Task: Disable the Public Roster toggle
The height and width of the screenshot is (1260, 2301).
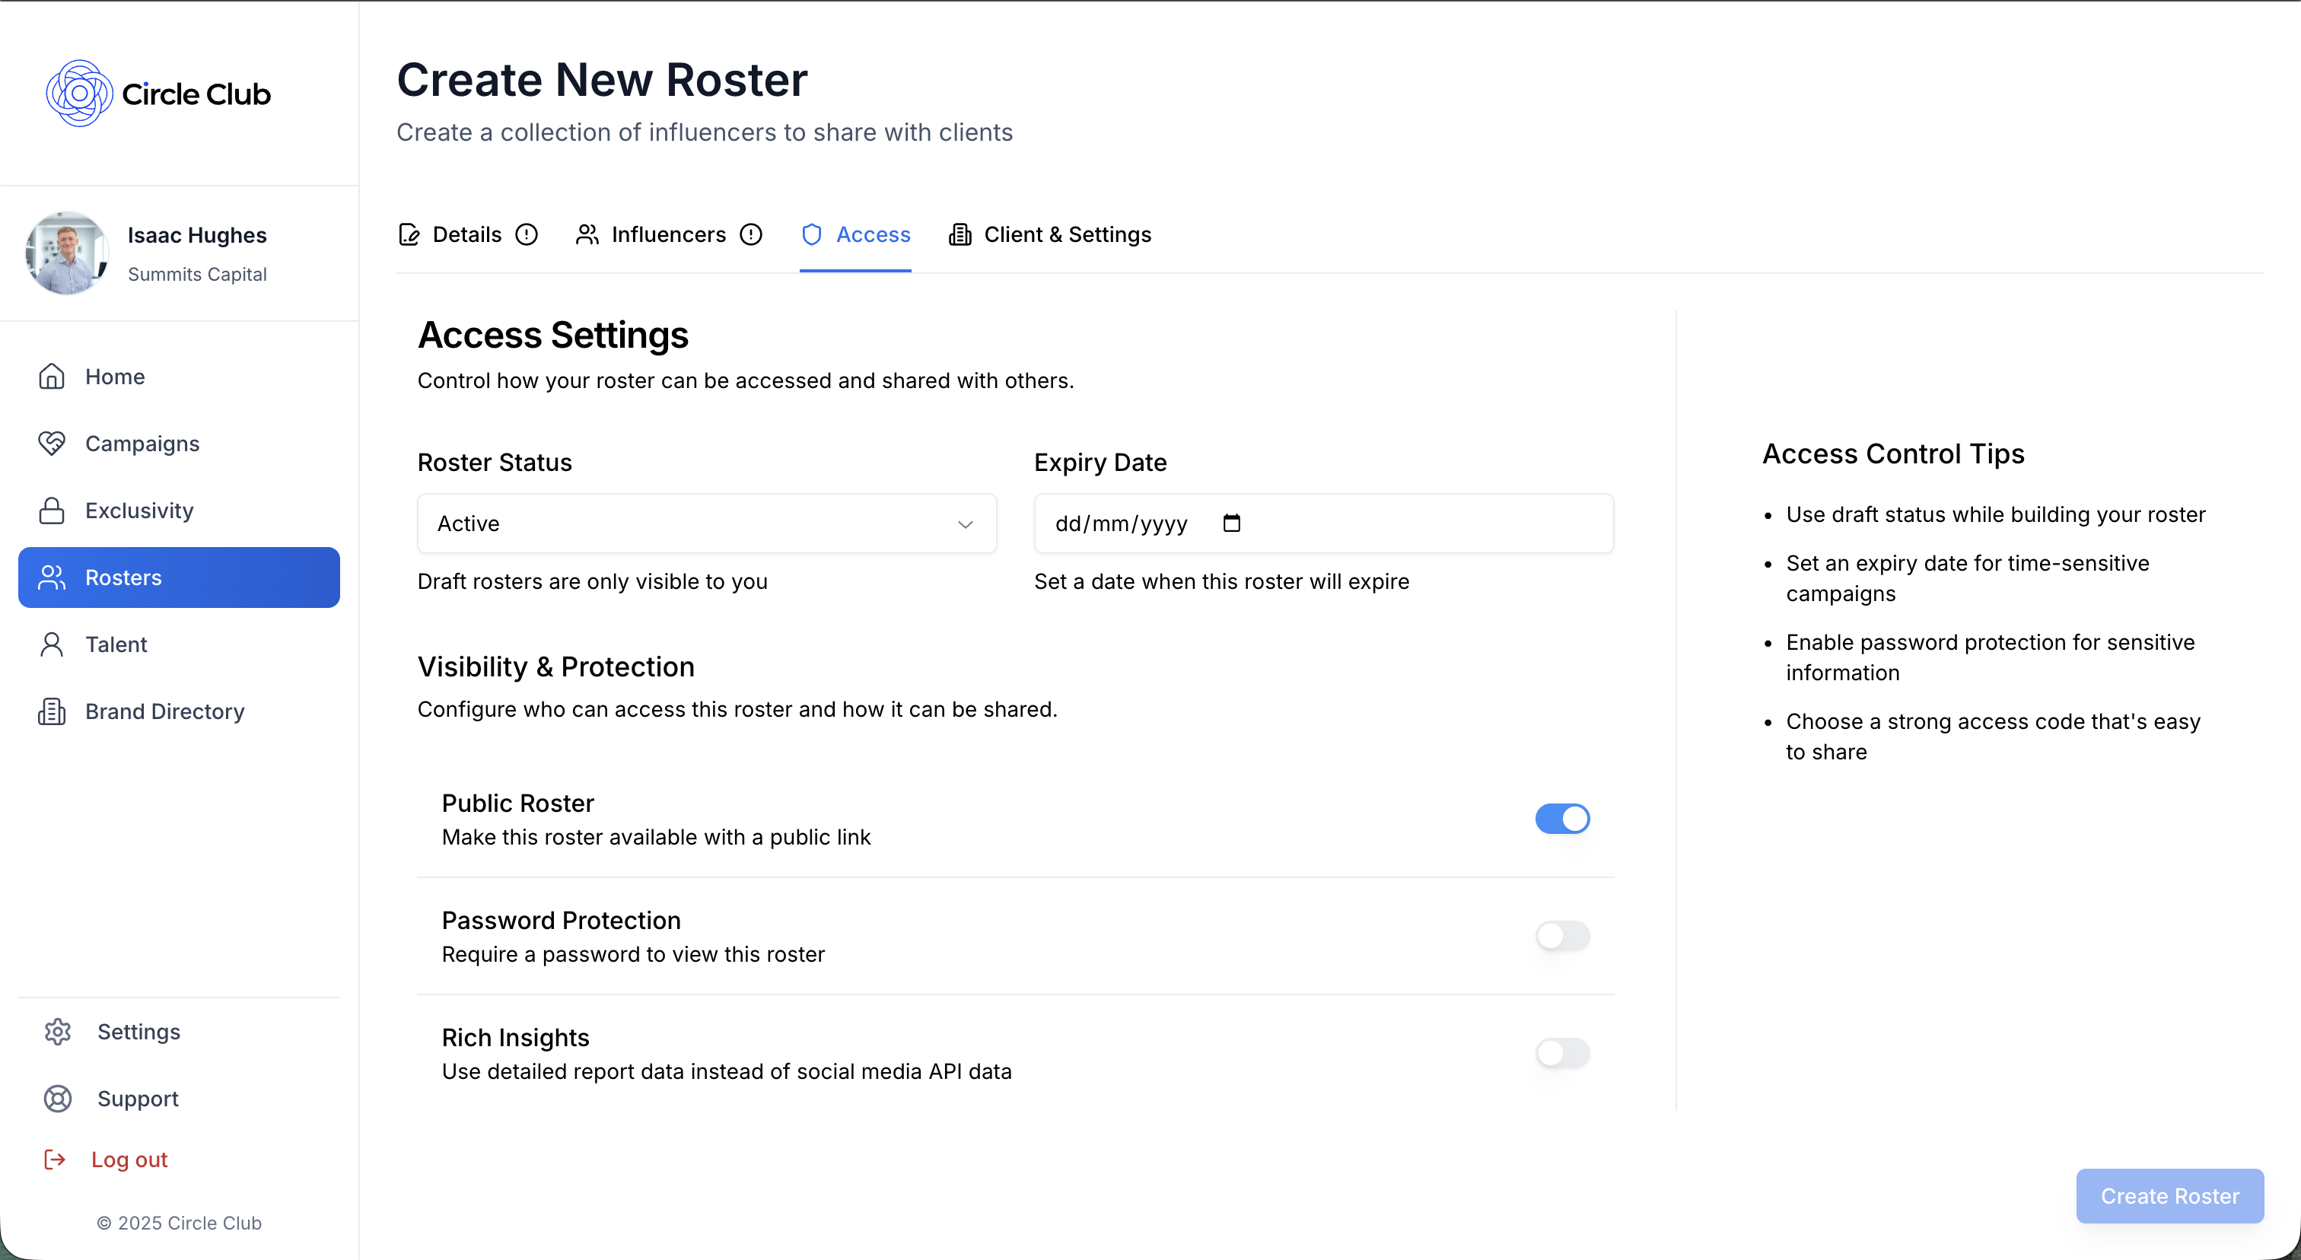Action: 1561,818
